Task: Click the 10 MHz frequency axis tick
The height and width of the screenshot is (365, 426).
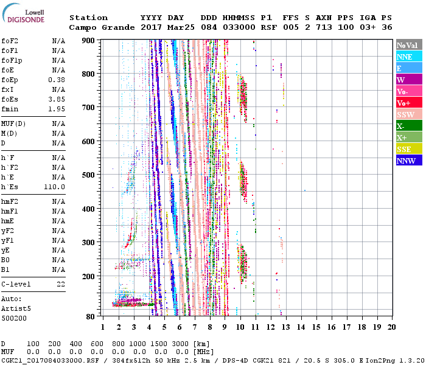Action: click(240, 327)
